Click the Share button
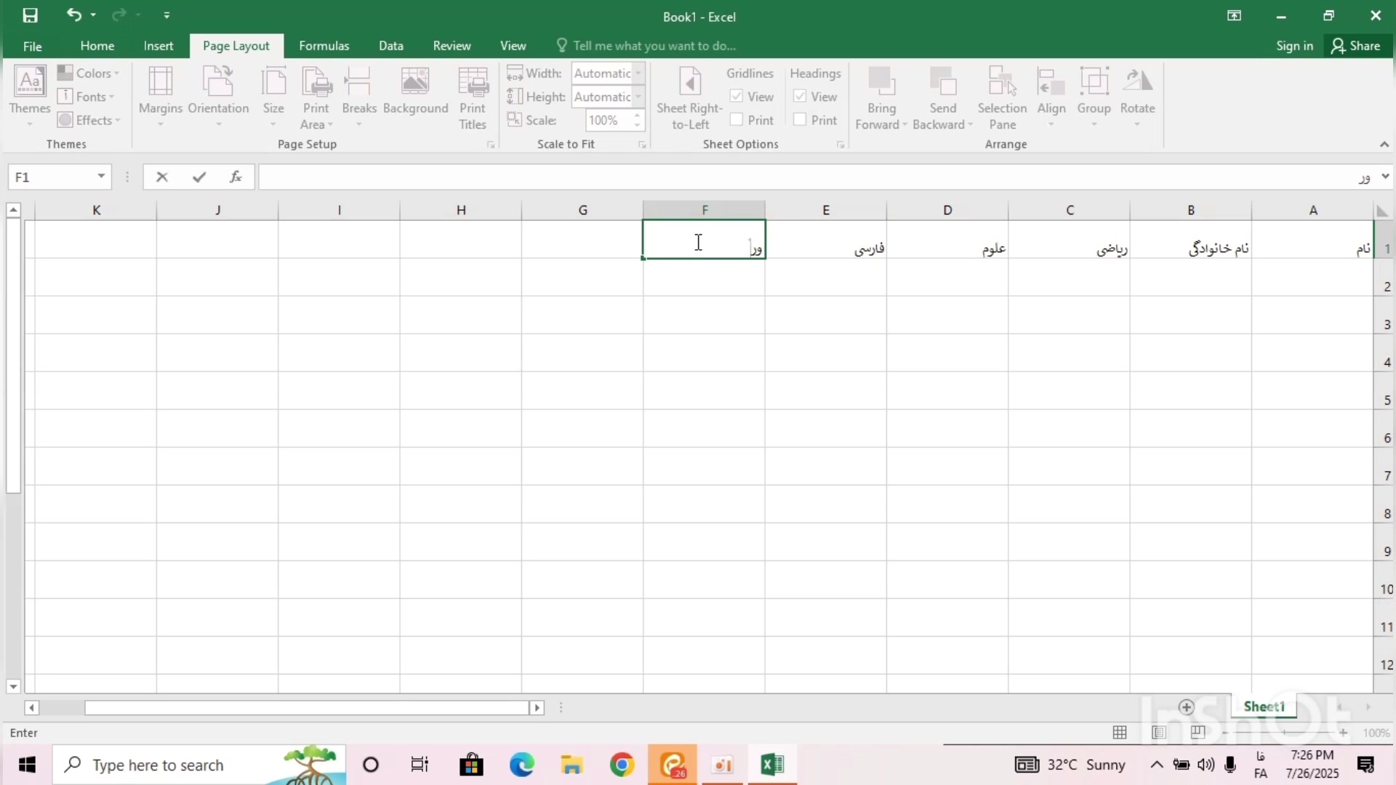 pyautogui.click(x=1355, y=46)
